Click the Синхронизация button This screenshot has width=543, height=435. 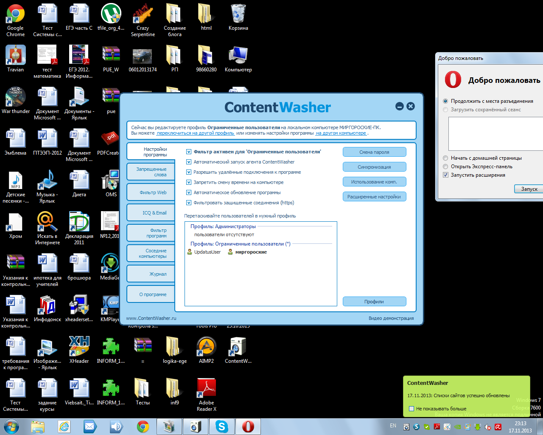374,167
